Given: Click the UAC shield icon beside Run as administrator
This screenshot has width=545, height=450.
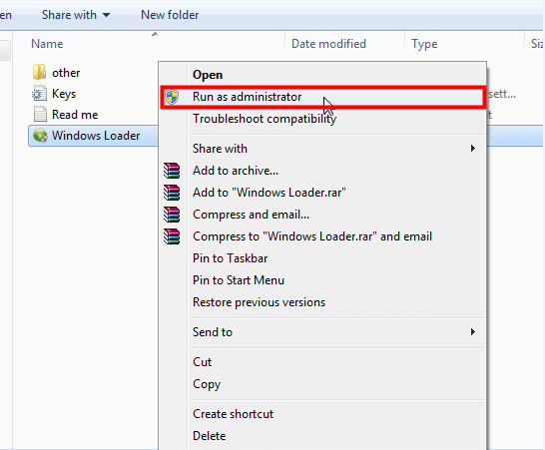Looking at the screenshot, I should [172, 97].
